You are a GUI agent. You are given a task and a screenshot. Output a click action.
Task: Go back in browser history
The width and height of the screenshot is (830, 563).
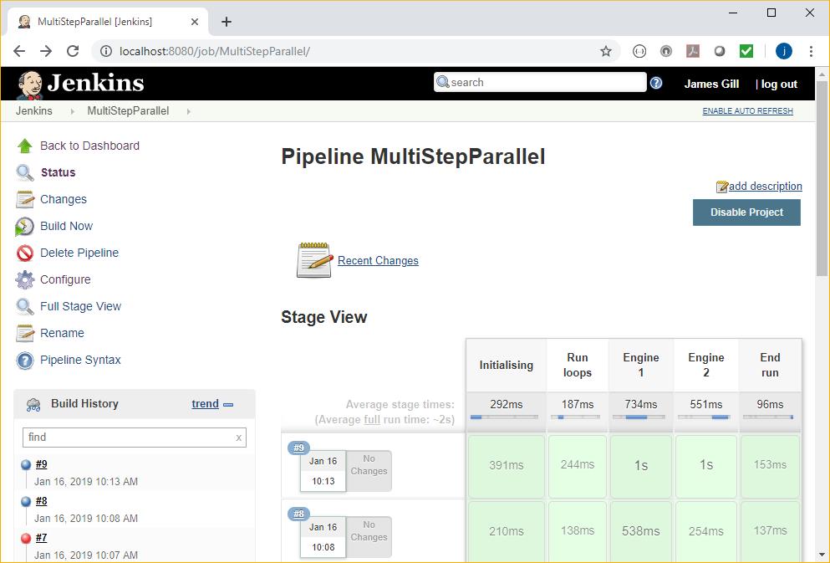[x=19, y=51]
